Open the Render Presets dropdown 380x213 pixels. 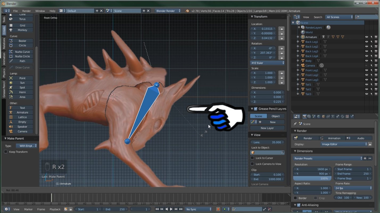pyautogui.click(x=328, y=158)
